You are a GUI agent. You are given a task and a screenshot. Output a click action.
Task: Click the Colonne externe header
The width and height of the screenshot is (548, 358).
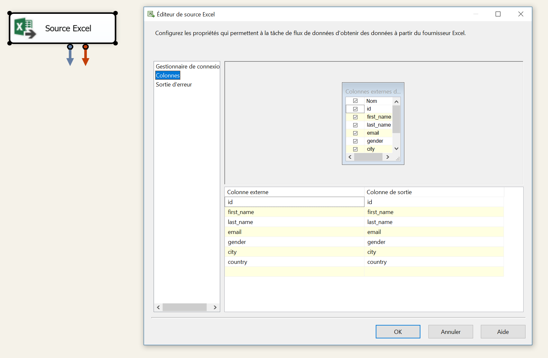294,192
